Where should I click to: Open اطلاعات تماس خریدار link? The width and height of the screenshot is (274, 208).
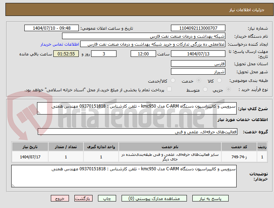[60, 44]
